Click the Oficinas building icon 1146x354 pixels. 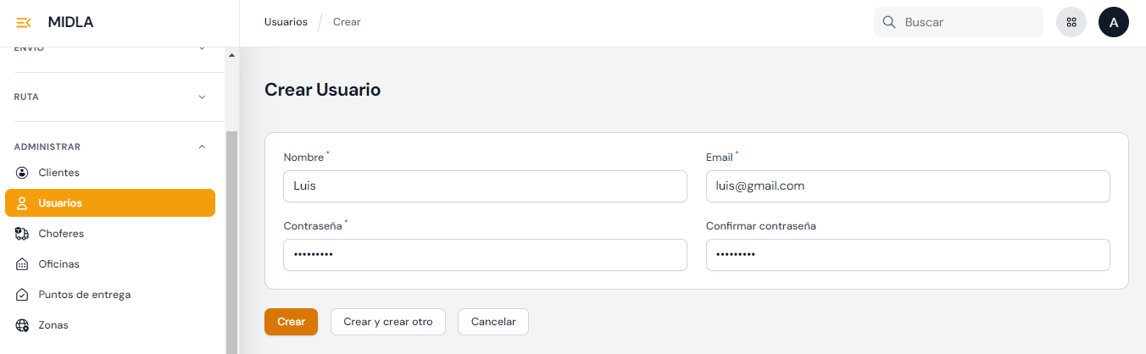tap(22, 264)
